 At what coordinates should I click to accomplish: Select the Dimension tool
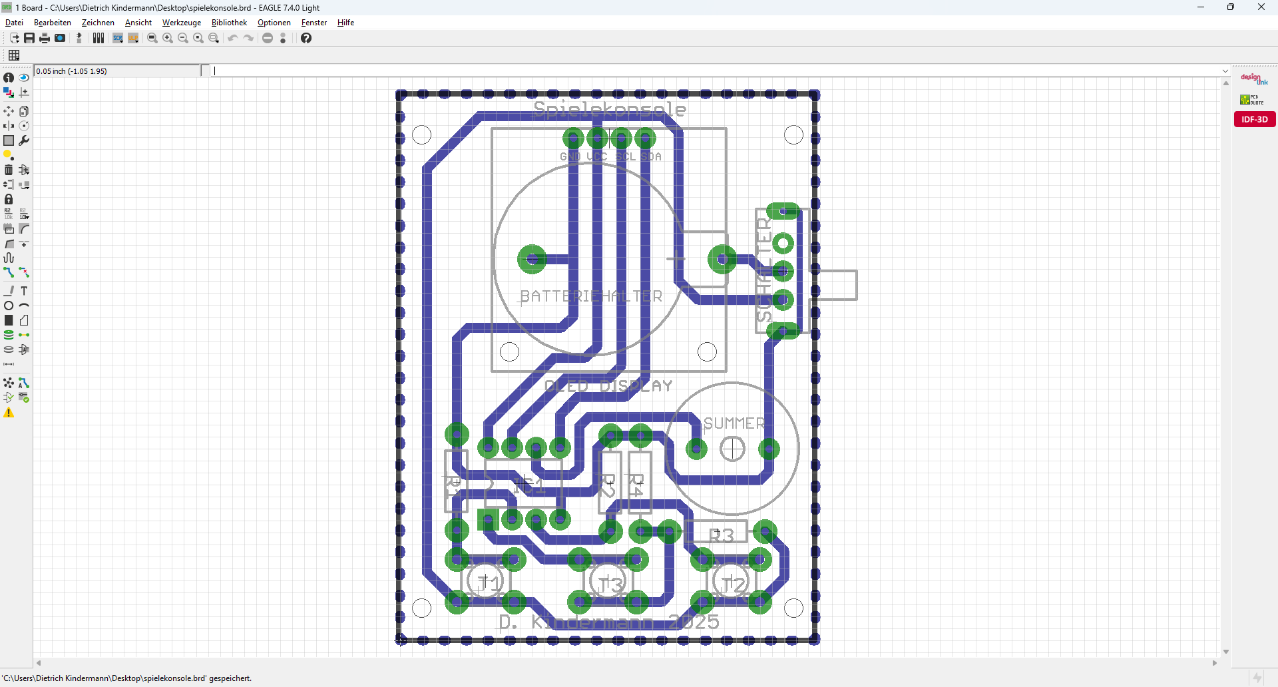9,364
